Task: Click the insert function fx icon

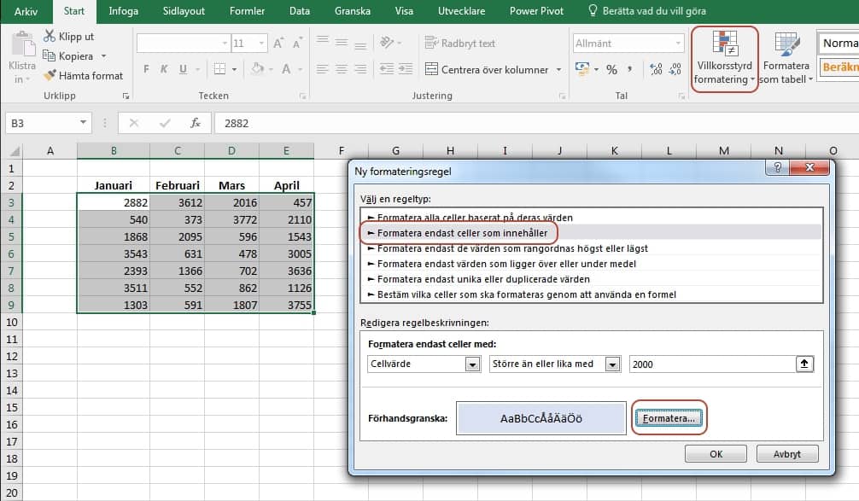Action: coord(195,123)
